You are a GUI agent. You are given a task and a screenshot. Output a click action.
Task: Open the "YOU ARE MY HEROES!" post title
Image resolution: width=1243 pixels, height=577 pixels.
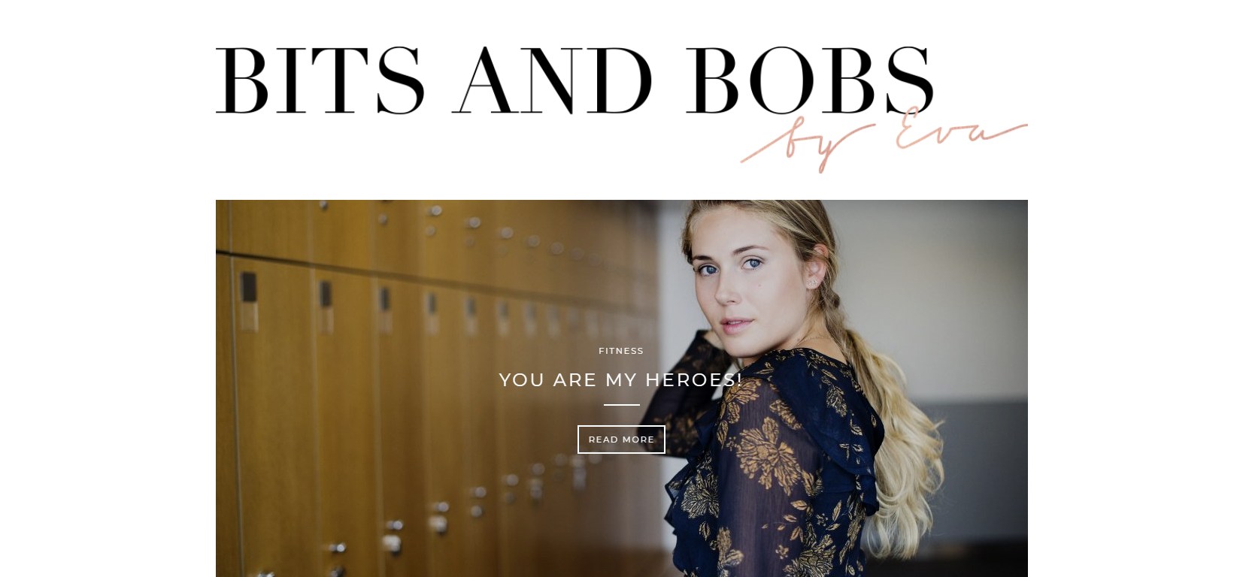(621, 380)
